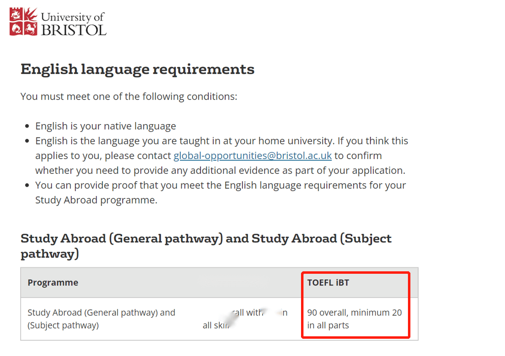This screenshot has height=356, width=505.
Task: Click the partially hidden middle table cell
Action: point(245,319)
